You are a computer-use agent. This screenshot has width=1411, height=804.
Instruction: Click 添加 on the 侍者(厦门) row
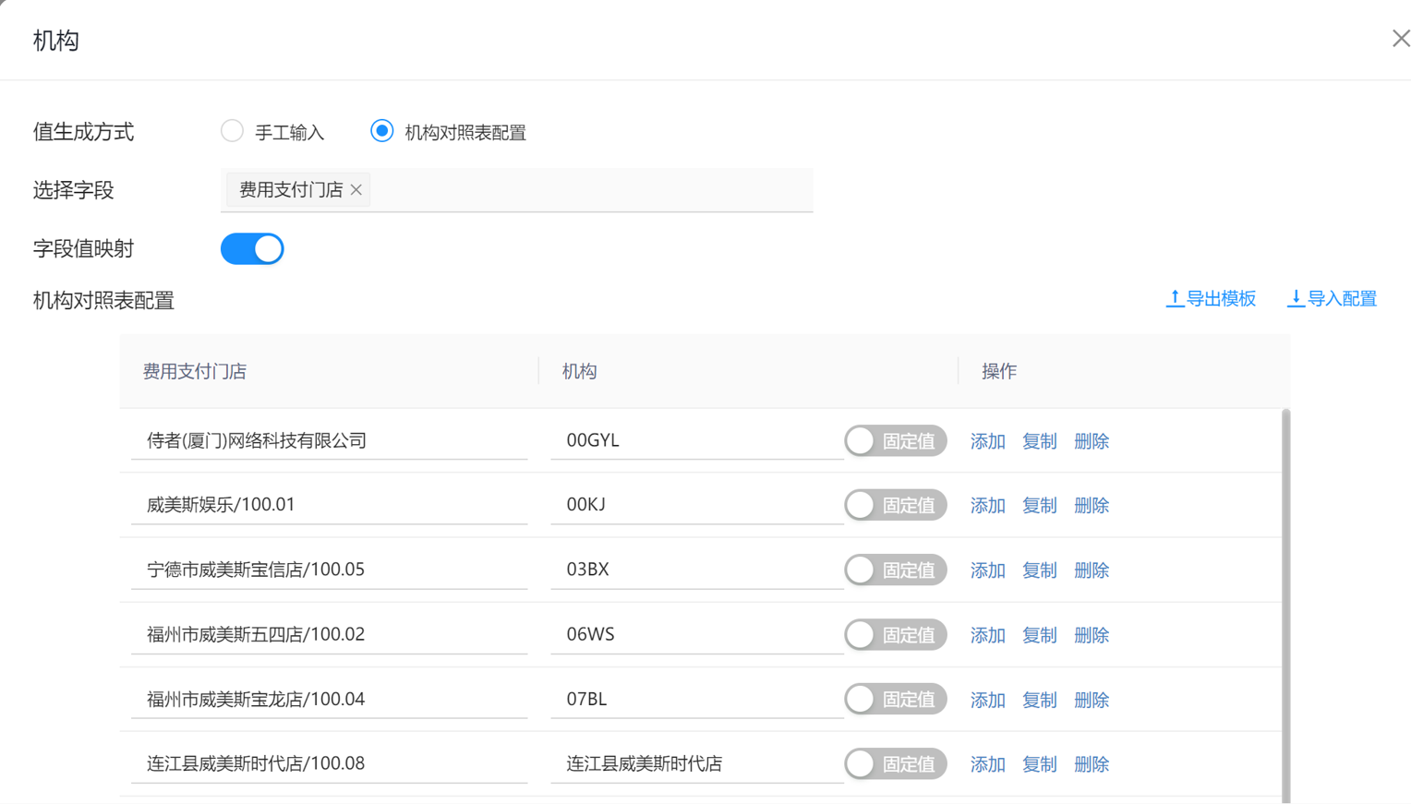click(987, 441)
